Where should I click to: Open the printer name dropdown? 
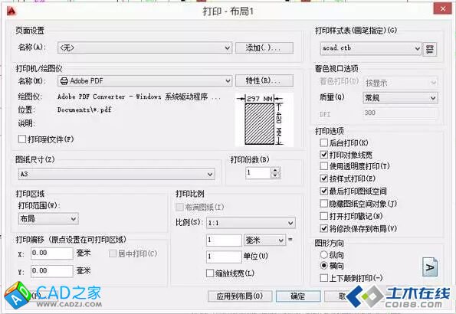pyautogui.click(x=145, y=81)
